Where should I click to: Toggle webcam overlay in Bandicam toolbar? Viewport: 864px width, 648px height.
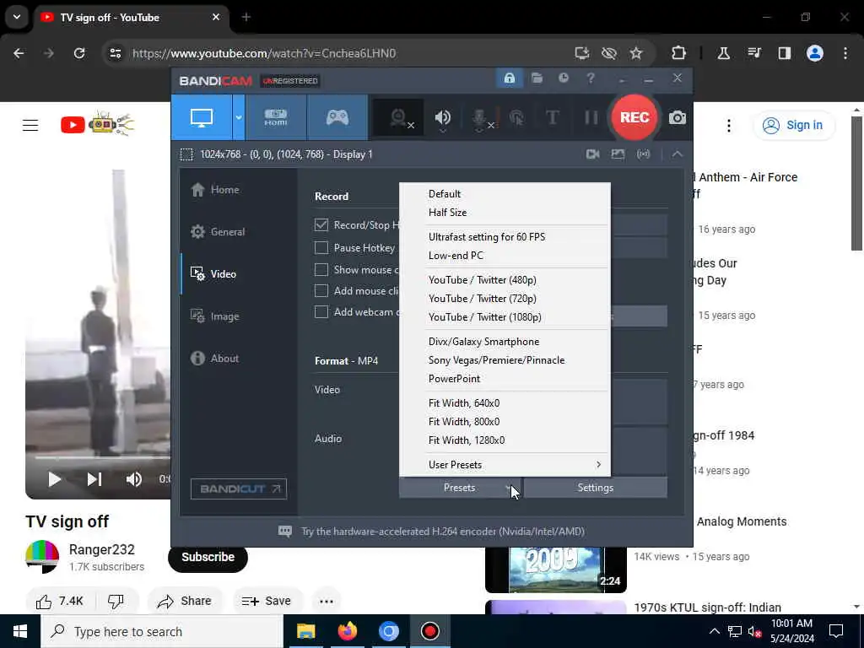(399, 117)
